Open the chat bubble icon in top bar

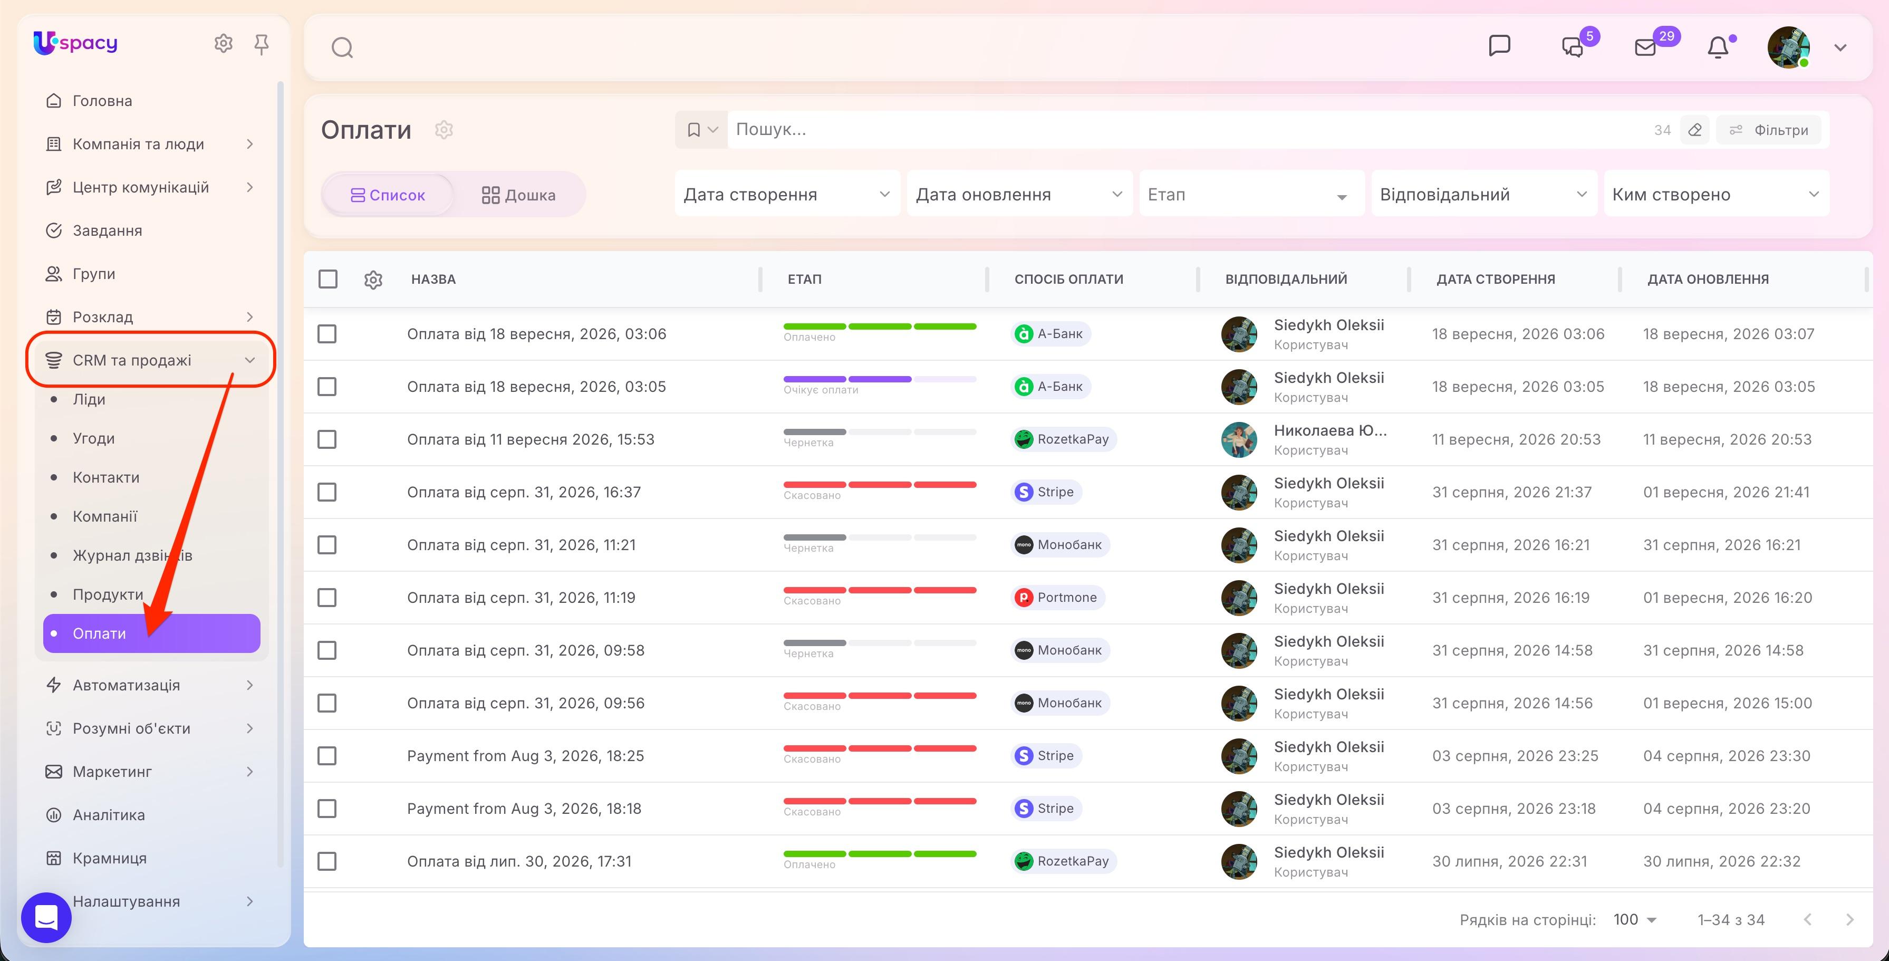click(1499, 46)
